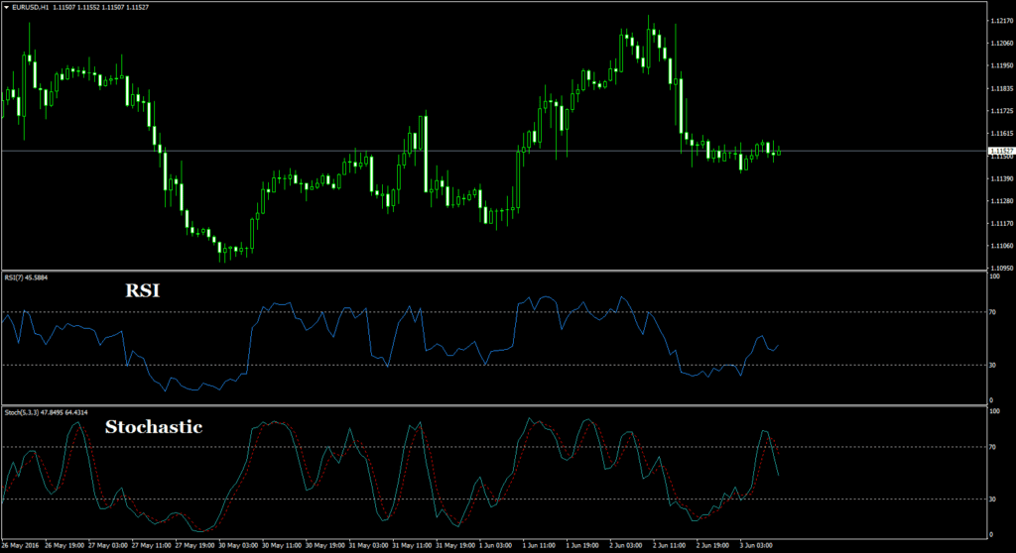Click price axis label 1.11060
The width and height of the screenshot is (1016, 553).
(1002, 246)
